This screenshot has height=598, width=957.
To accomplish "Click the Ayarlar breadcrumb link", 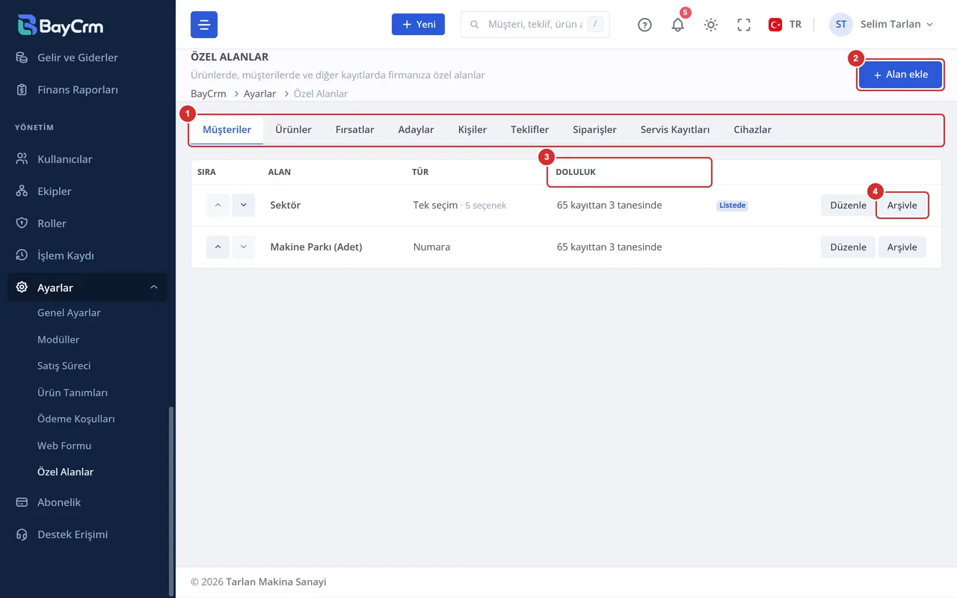I will tap(260, 94).
